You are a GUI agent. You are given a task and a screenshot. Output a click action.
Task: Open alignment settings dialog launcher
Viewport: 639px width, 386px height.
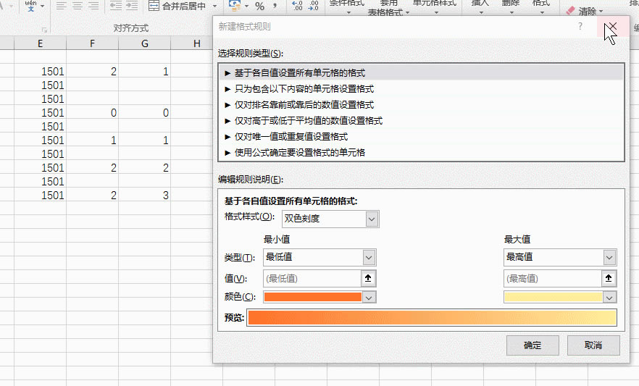point(44,30)
